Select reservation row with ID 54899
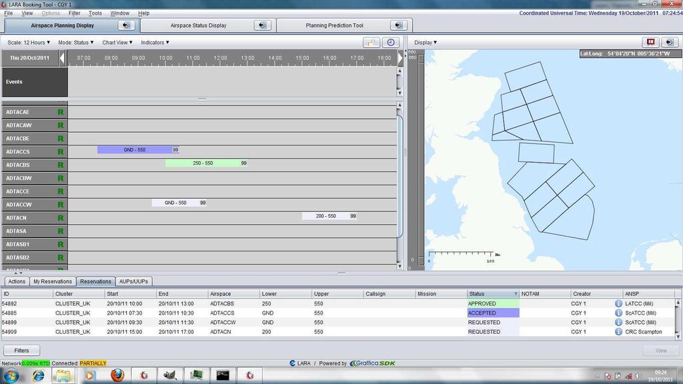 [x=338, y=323]
